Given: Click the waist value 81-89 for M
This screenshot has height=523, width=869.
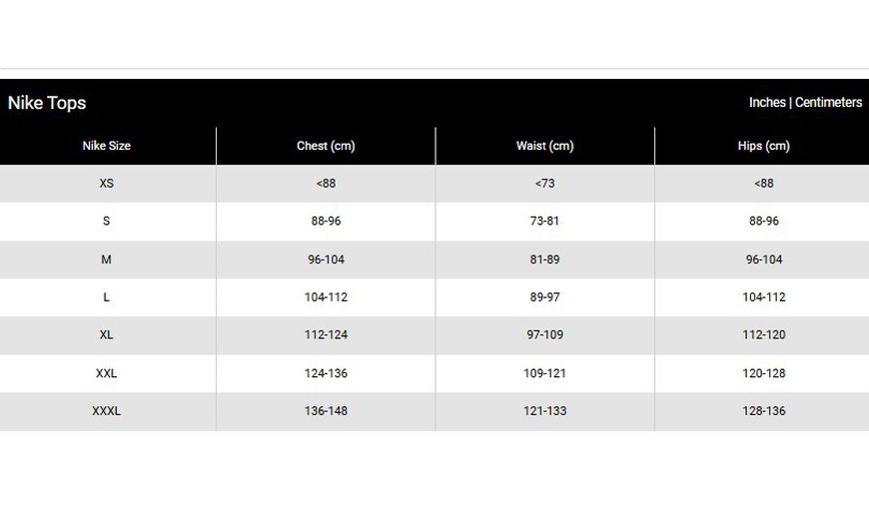Looking at the screenshot, I should coord(544,260).
